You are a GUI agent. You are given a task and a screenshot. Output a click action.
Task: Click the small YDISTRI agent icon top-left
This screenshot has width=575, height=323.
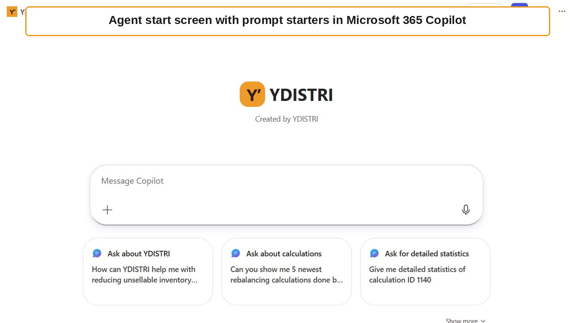point(12,12)
